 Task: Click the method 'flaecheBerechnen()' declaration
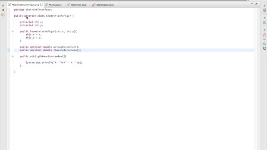pyautogui.click(x=50, y=50)
